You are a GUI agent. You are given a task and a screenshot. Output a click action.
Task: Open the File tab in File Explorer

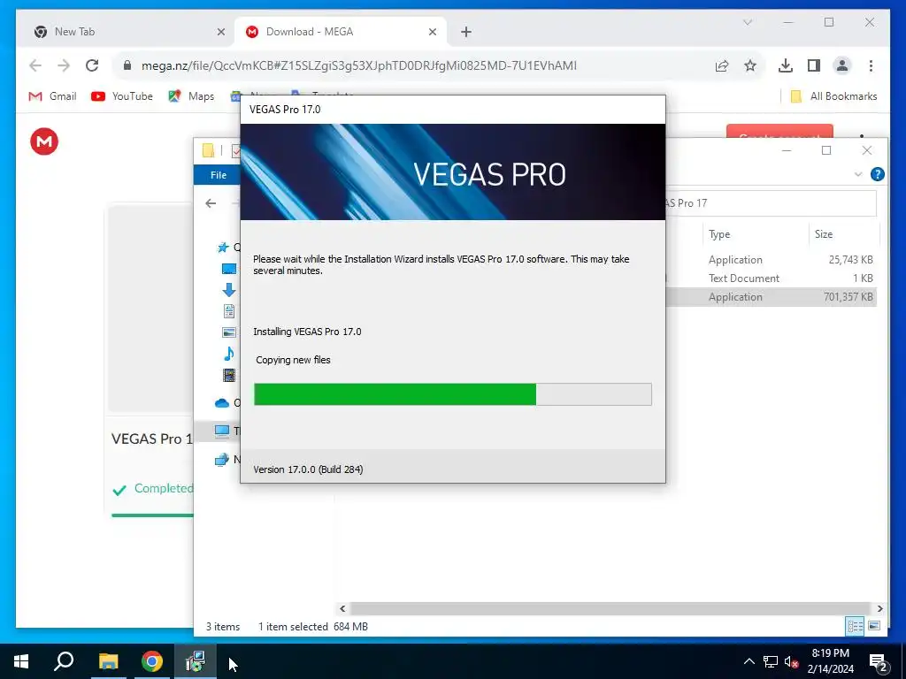218,175
